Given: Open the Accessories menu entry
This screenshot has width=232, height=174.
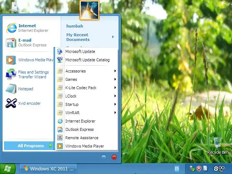Looking at the screenshot, I should [x=87, y=71].
